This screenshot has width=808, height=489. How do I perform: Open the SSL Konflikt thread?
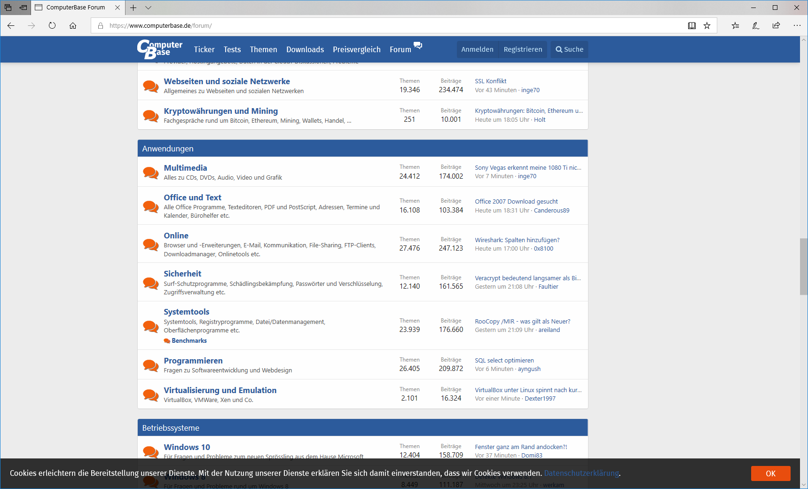(490, 81)
